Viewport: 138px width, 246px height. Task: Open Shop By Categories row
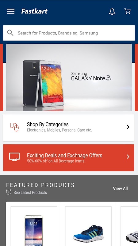click(68, 128)
